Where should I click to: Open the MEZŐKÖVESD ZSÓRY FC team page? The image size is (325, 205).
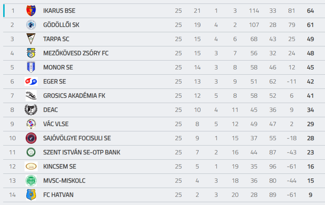point(76,53)
